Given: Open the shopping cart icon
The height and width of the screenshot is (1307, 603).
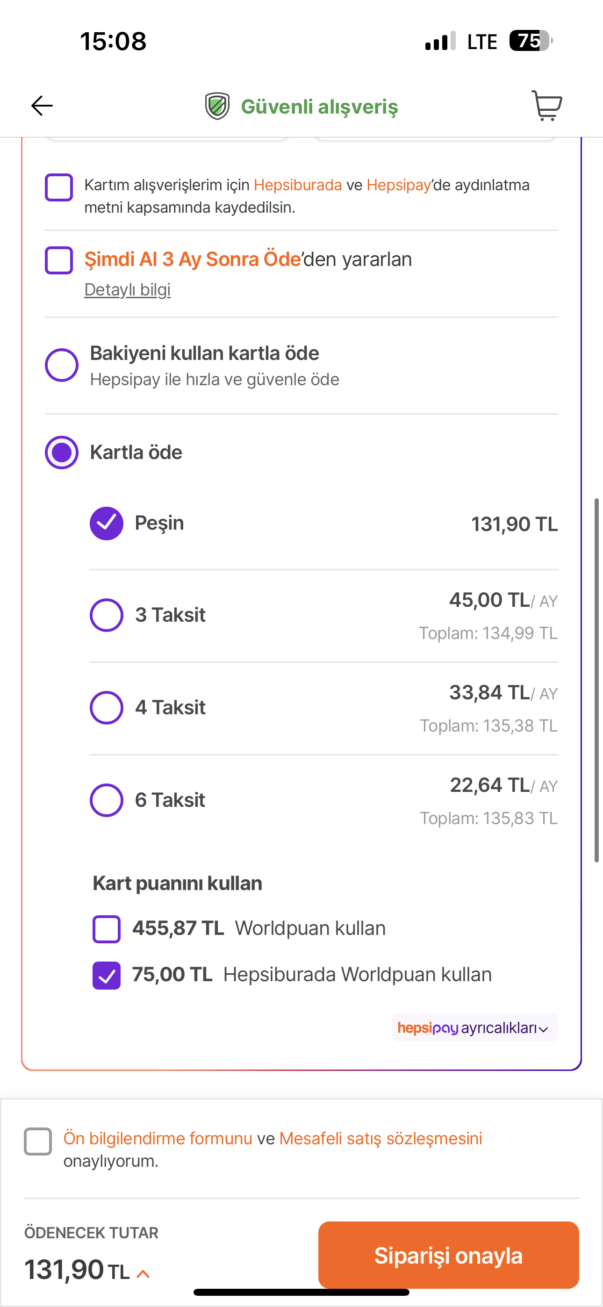Looking at the screenshot, I should pos(546,106).
